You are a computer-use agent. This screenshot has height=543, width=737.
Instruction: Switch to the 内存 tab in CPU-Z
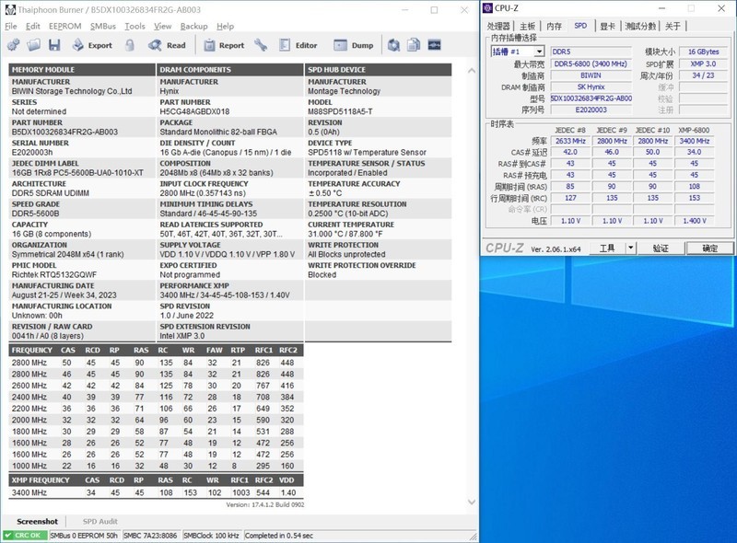[x=553, y=26]
